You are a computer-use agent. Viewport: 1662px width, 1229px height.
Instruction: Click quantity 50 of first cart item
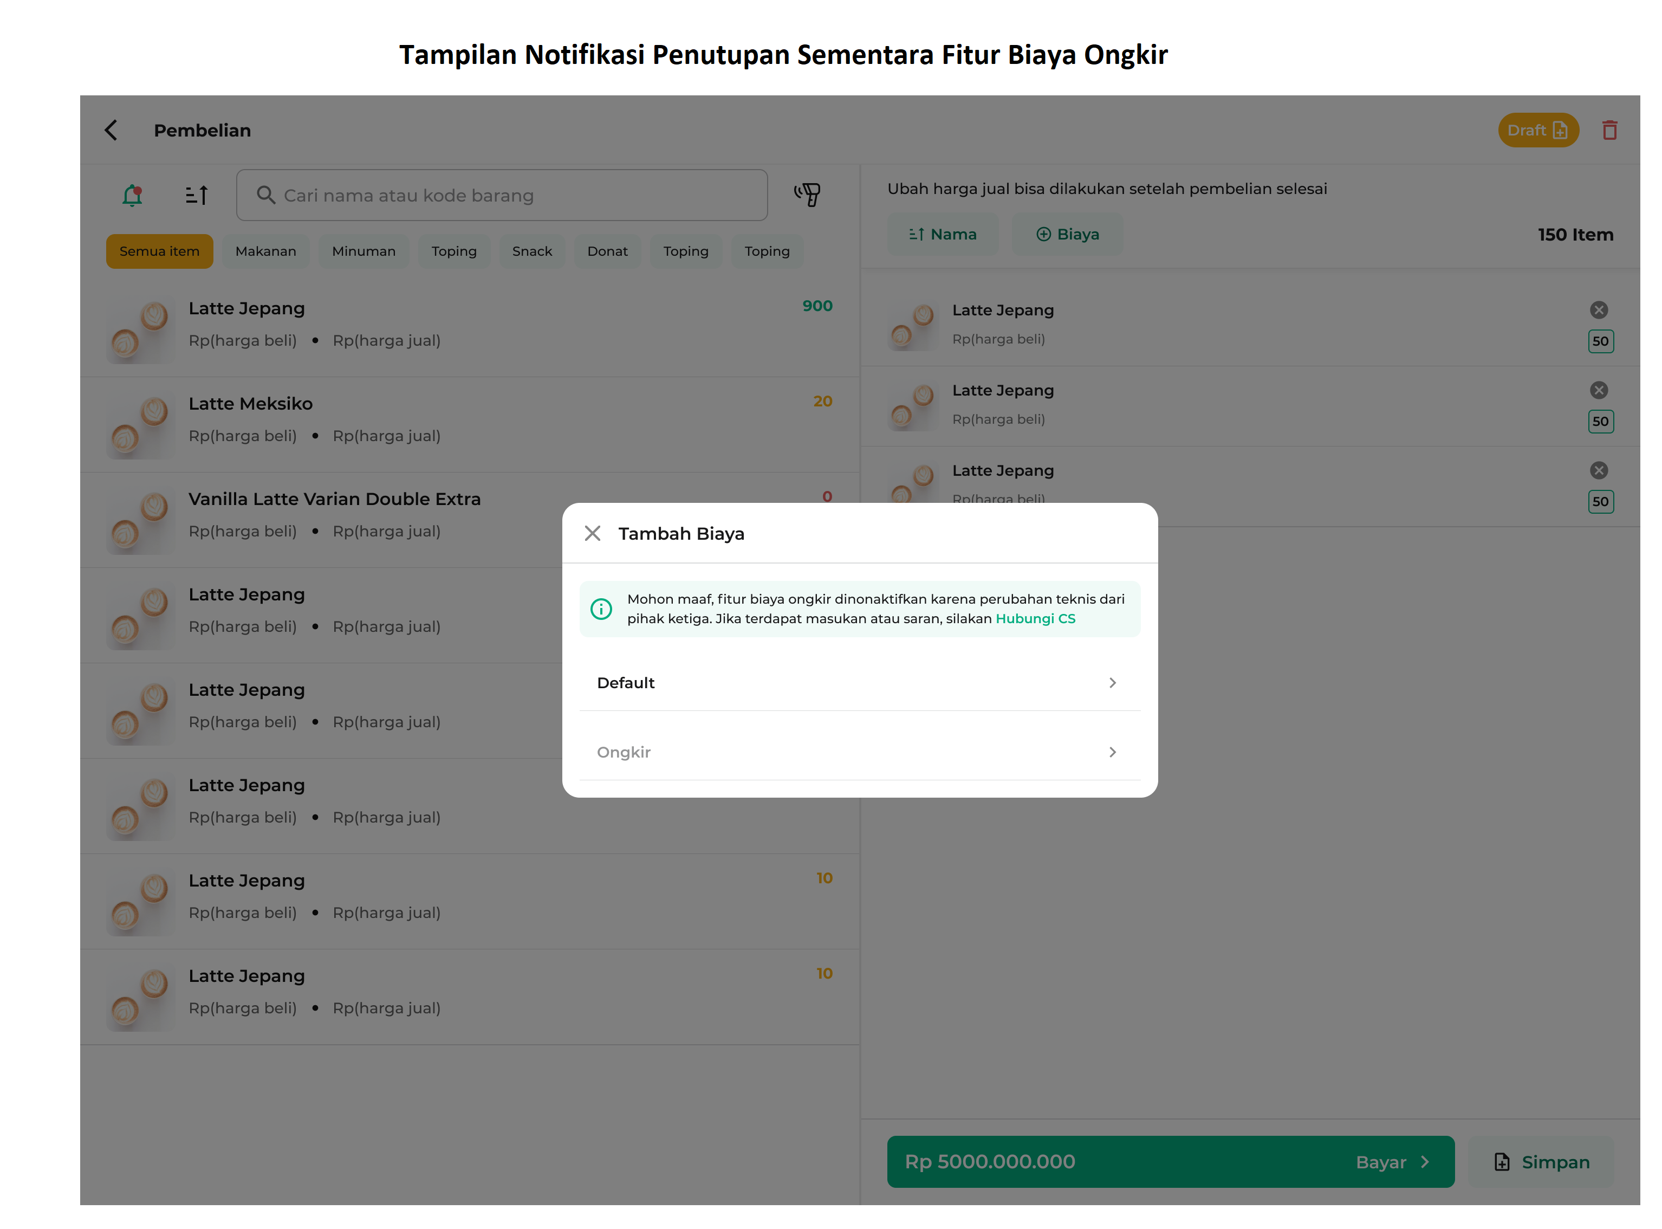pyautogui.click(x=1600, y=341)
